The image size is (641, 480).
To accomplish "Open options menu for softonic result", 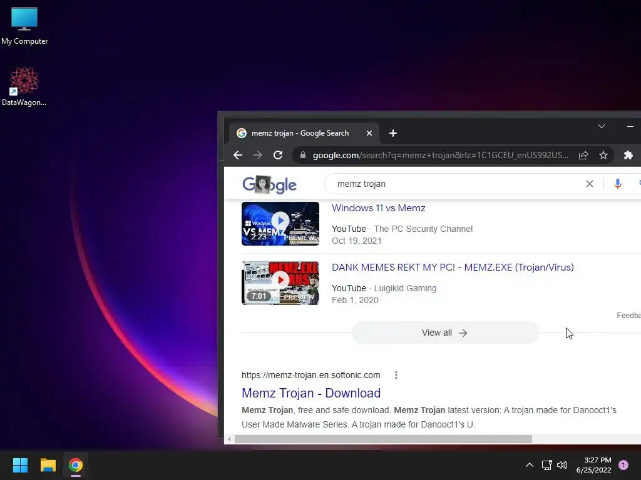I will (396, 375).
